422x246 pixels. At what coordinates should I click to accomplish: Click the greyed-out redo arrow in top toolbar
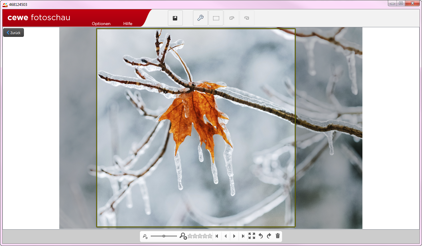(247, 18)
